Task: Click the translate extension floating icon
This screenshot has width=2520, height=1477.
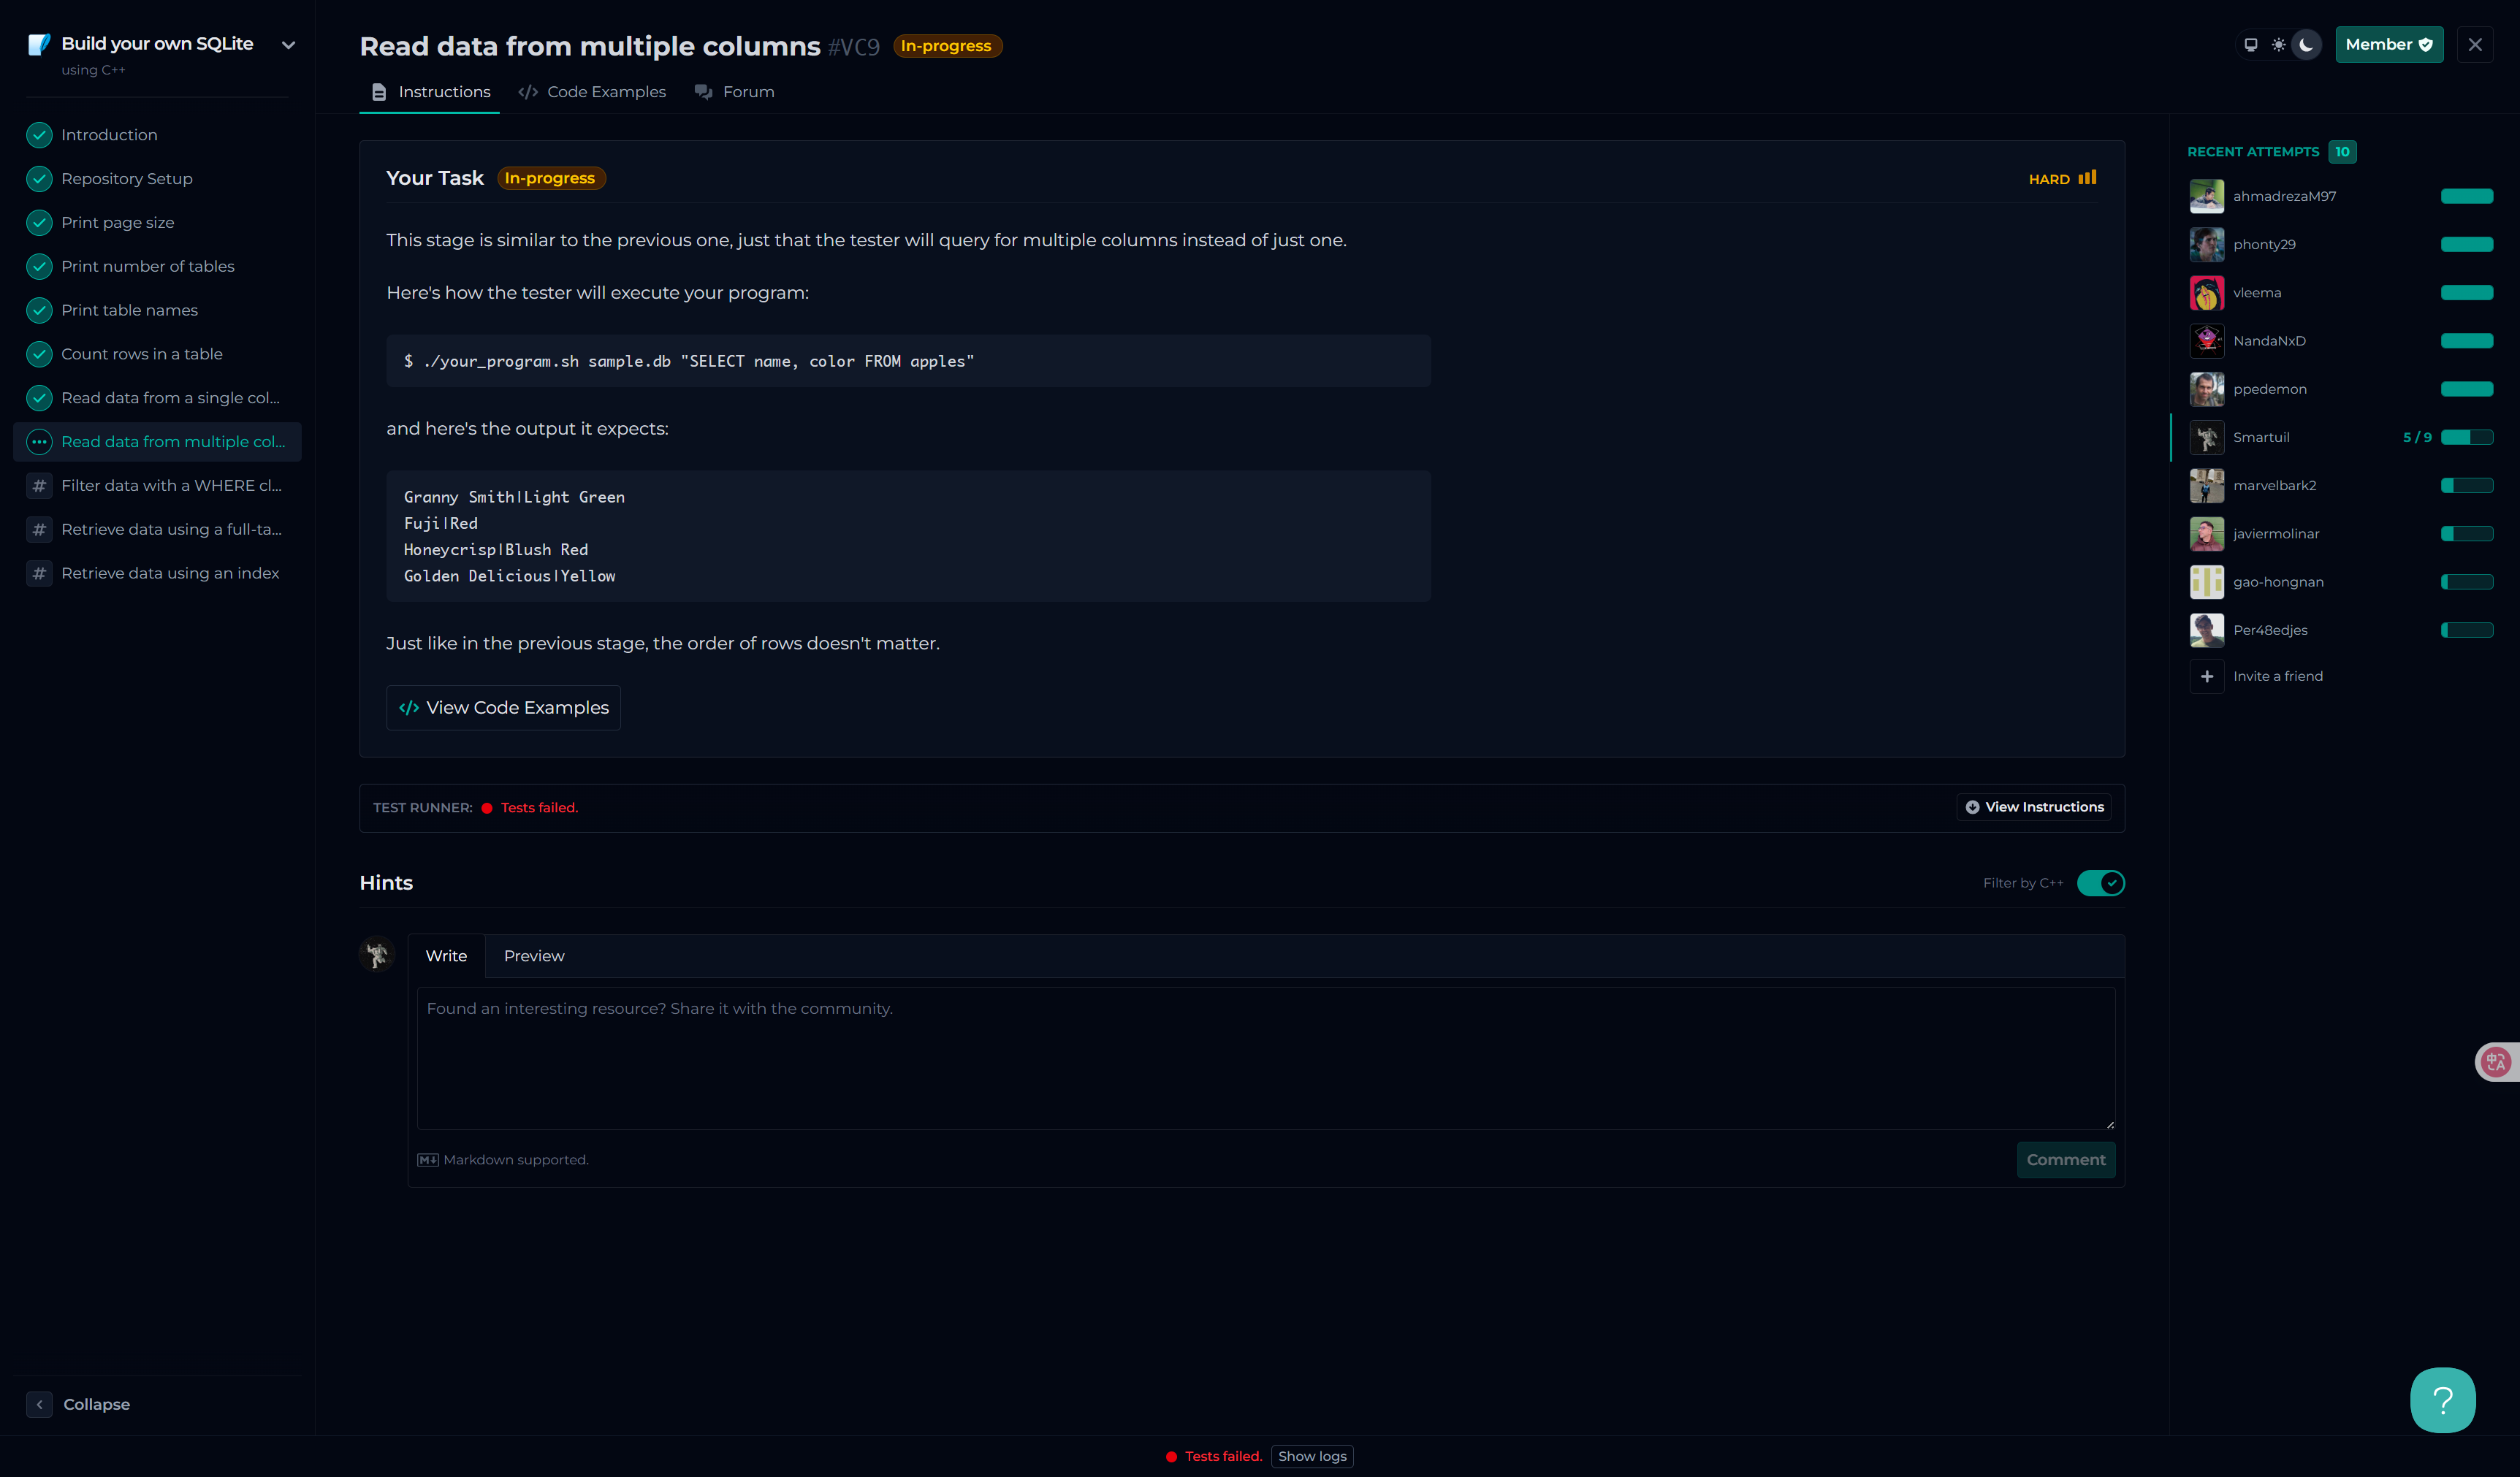Action: click(2496, 1062)
